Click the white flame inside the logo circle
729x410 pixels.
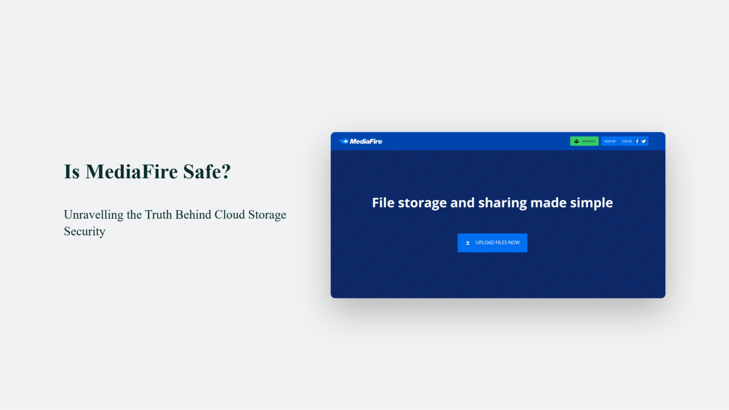click(x=346, y=141)
